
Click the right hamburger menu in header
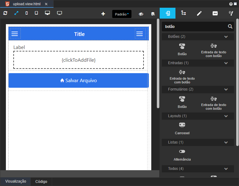tap(139, 34)
